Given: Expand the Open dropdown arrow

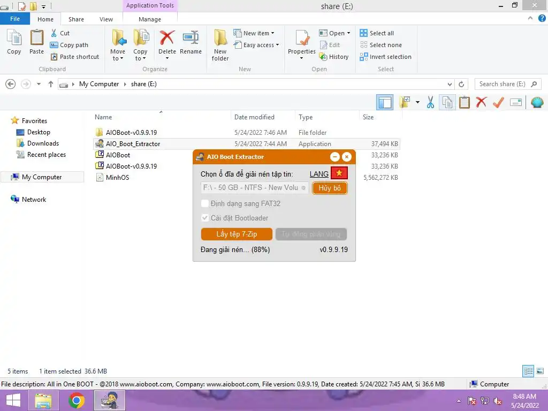Looking at the screenshot, I should point(348,33).
